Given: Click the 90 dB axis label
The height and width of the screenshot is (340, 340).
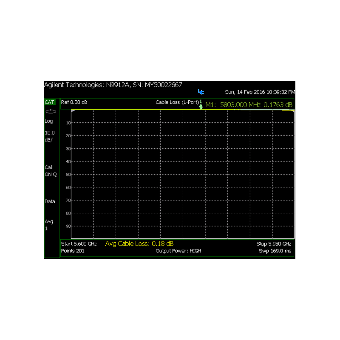Looking at the screenshot, I should click(x=68, y=227).
